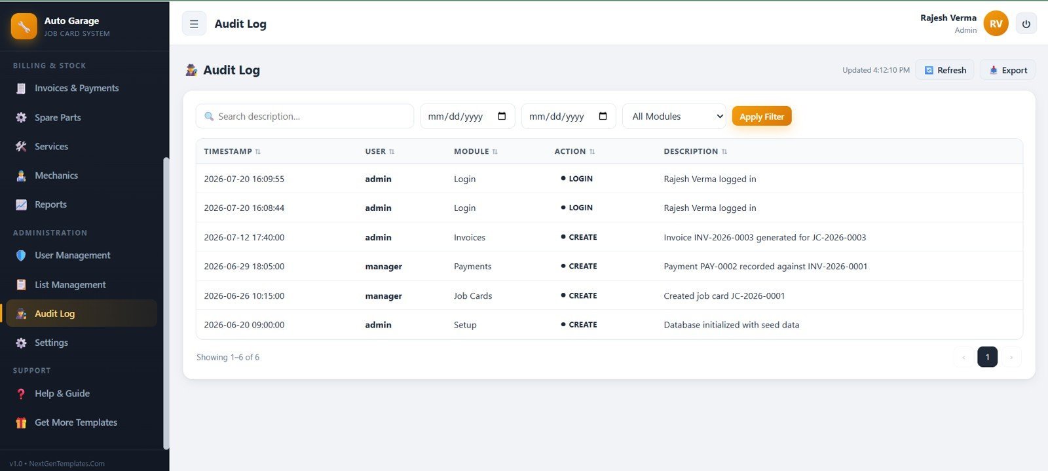
Task: Click the Audit Log detective icon in sidebar
Action: (x=21, y=314)
